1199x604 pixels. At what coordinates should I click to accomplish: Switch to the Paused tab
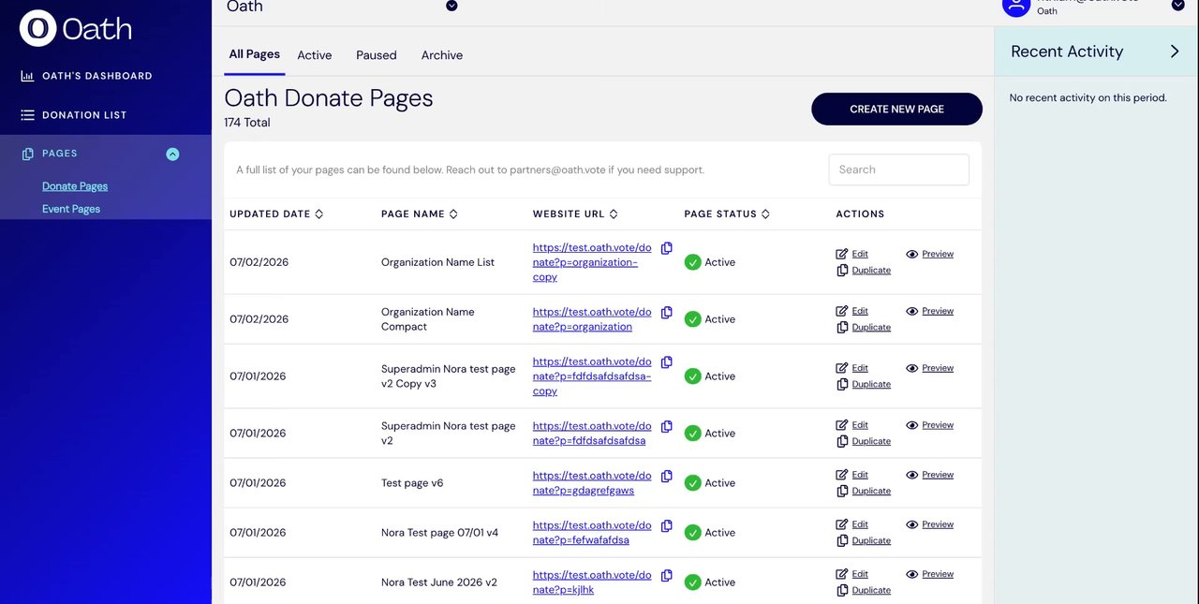click(377, 55)
